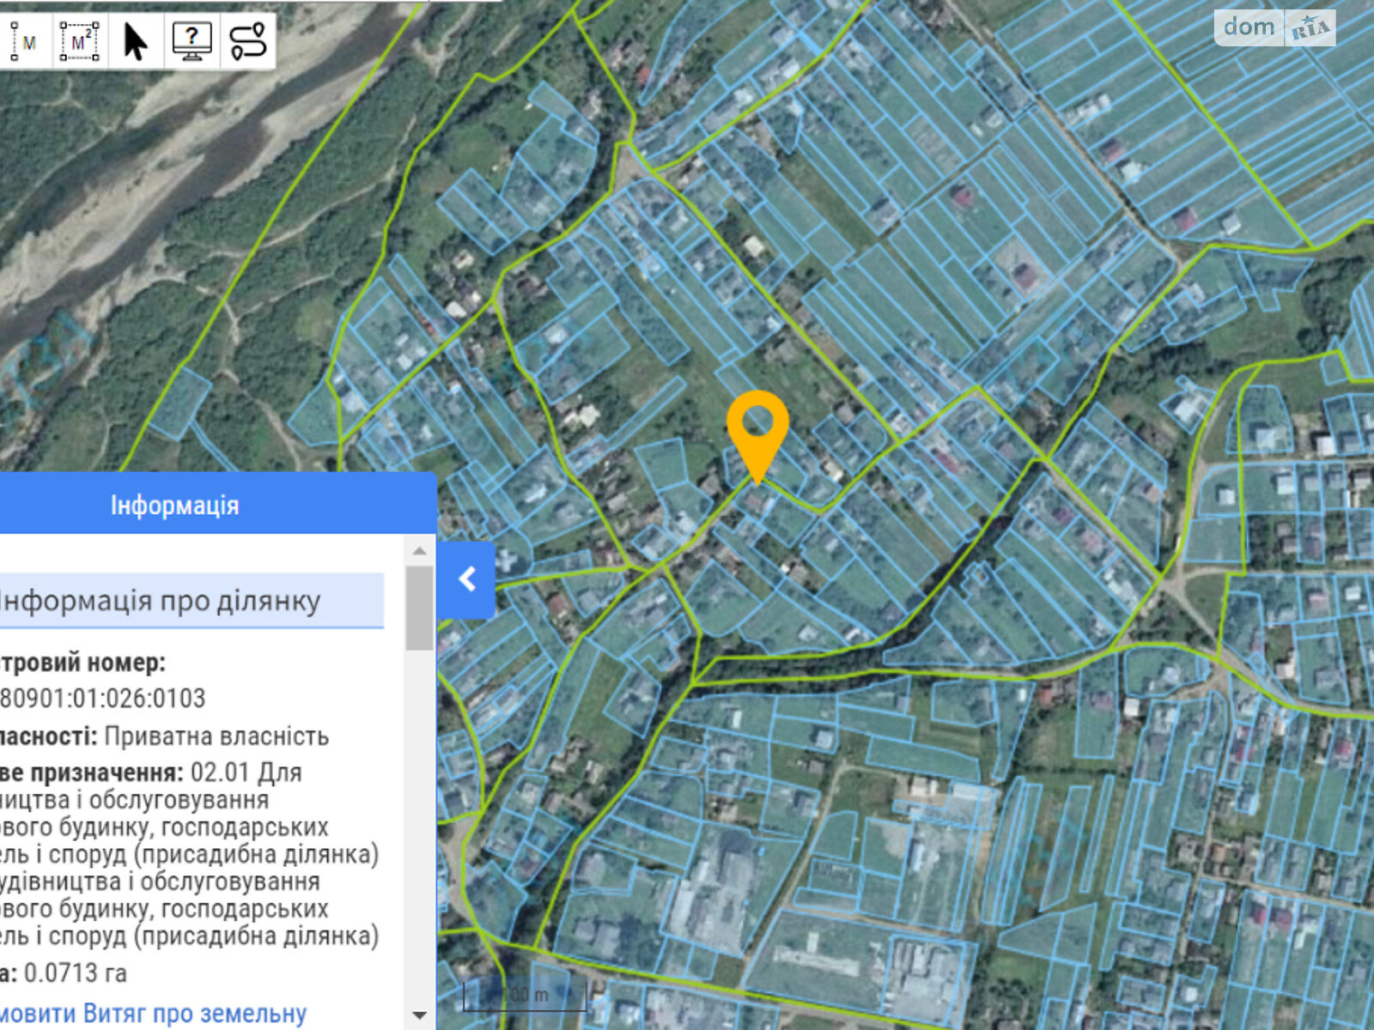The width and height of the screenshot is (1374, 1030).
Task: Open the help monitor question-mark tool
Action: pyautogui.click(x=192, y=40)
